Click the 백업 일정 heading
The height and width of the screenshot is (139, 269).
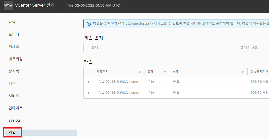[93, 38]
